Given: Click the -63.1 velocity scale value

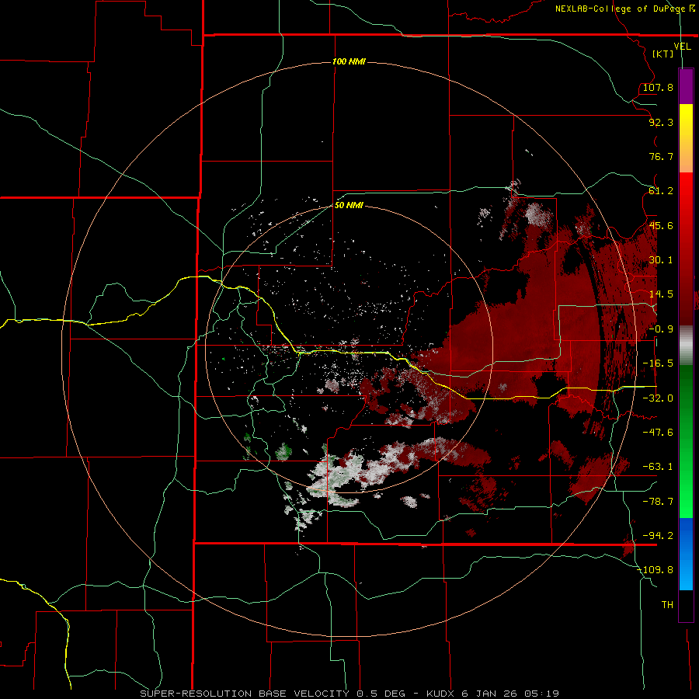Looking at the screenshot, I should pyautogui.click(x=658, y=467).
